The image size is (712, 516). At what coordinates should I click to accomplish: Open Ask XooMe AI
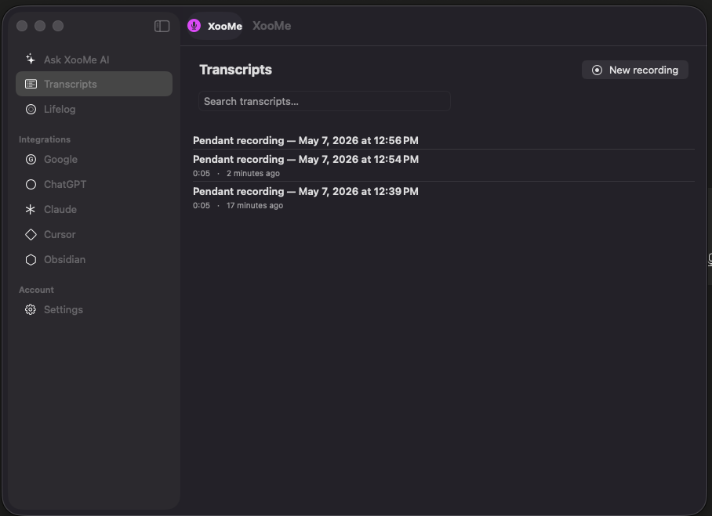94,60
